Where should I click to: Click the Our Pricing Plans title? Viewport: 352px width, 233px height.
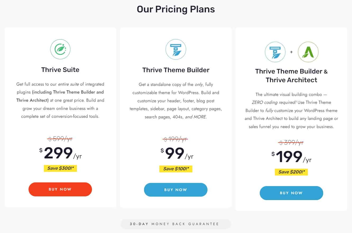(176, 9)
